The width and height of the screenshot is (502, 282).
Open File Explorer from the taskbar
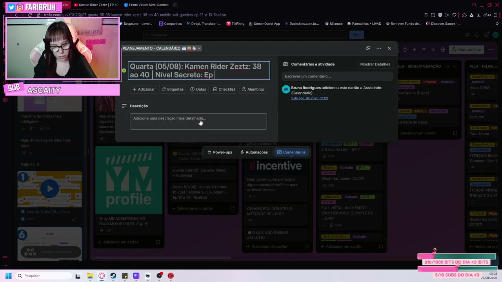90,276
